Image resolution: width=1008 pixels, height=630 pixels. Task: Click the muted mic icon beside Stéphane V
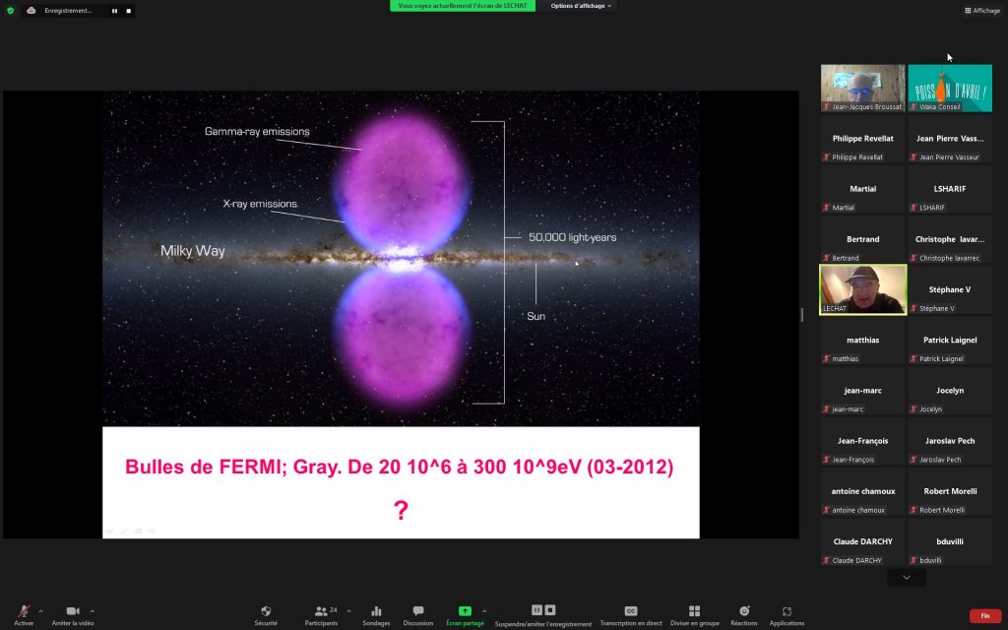click(x=913, y=308)
